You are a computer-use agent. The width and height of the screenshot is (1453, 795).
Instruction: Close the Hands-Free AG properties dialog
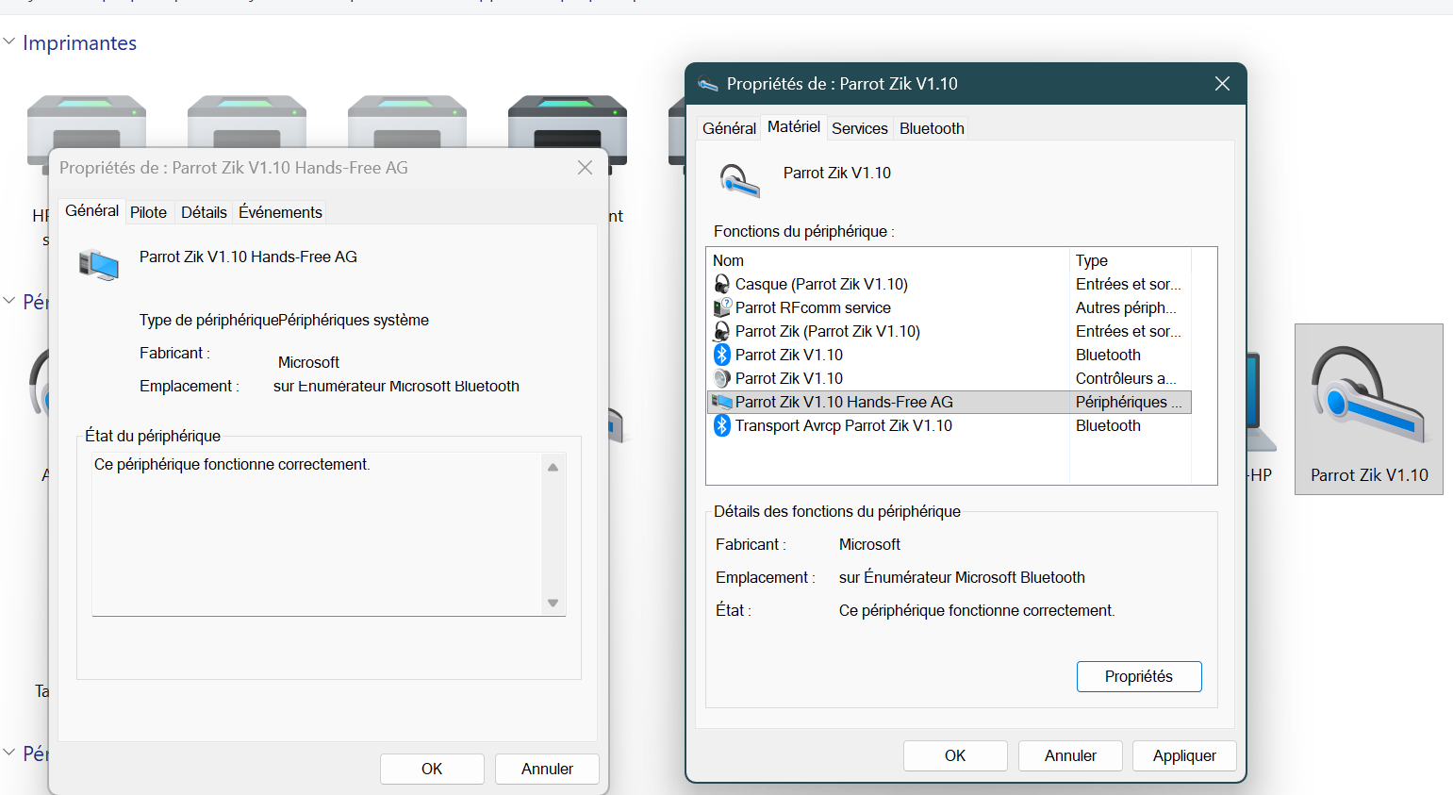coord(585,167)
